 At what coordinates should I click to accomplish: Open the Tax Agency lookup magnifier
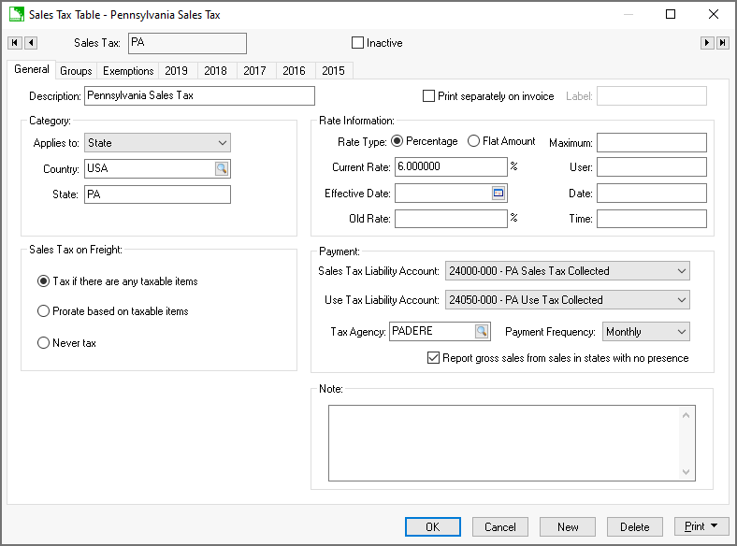(x=482, y=332)
